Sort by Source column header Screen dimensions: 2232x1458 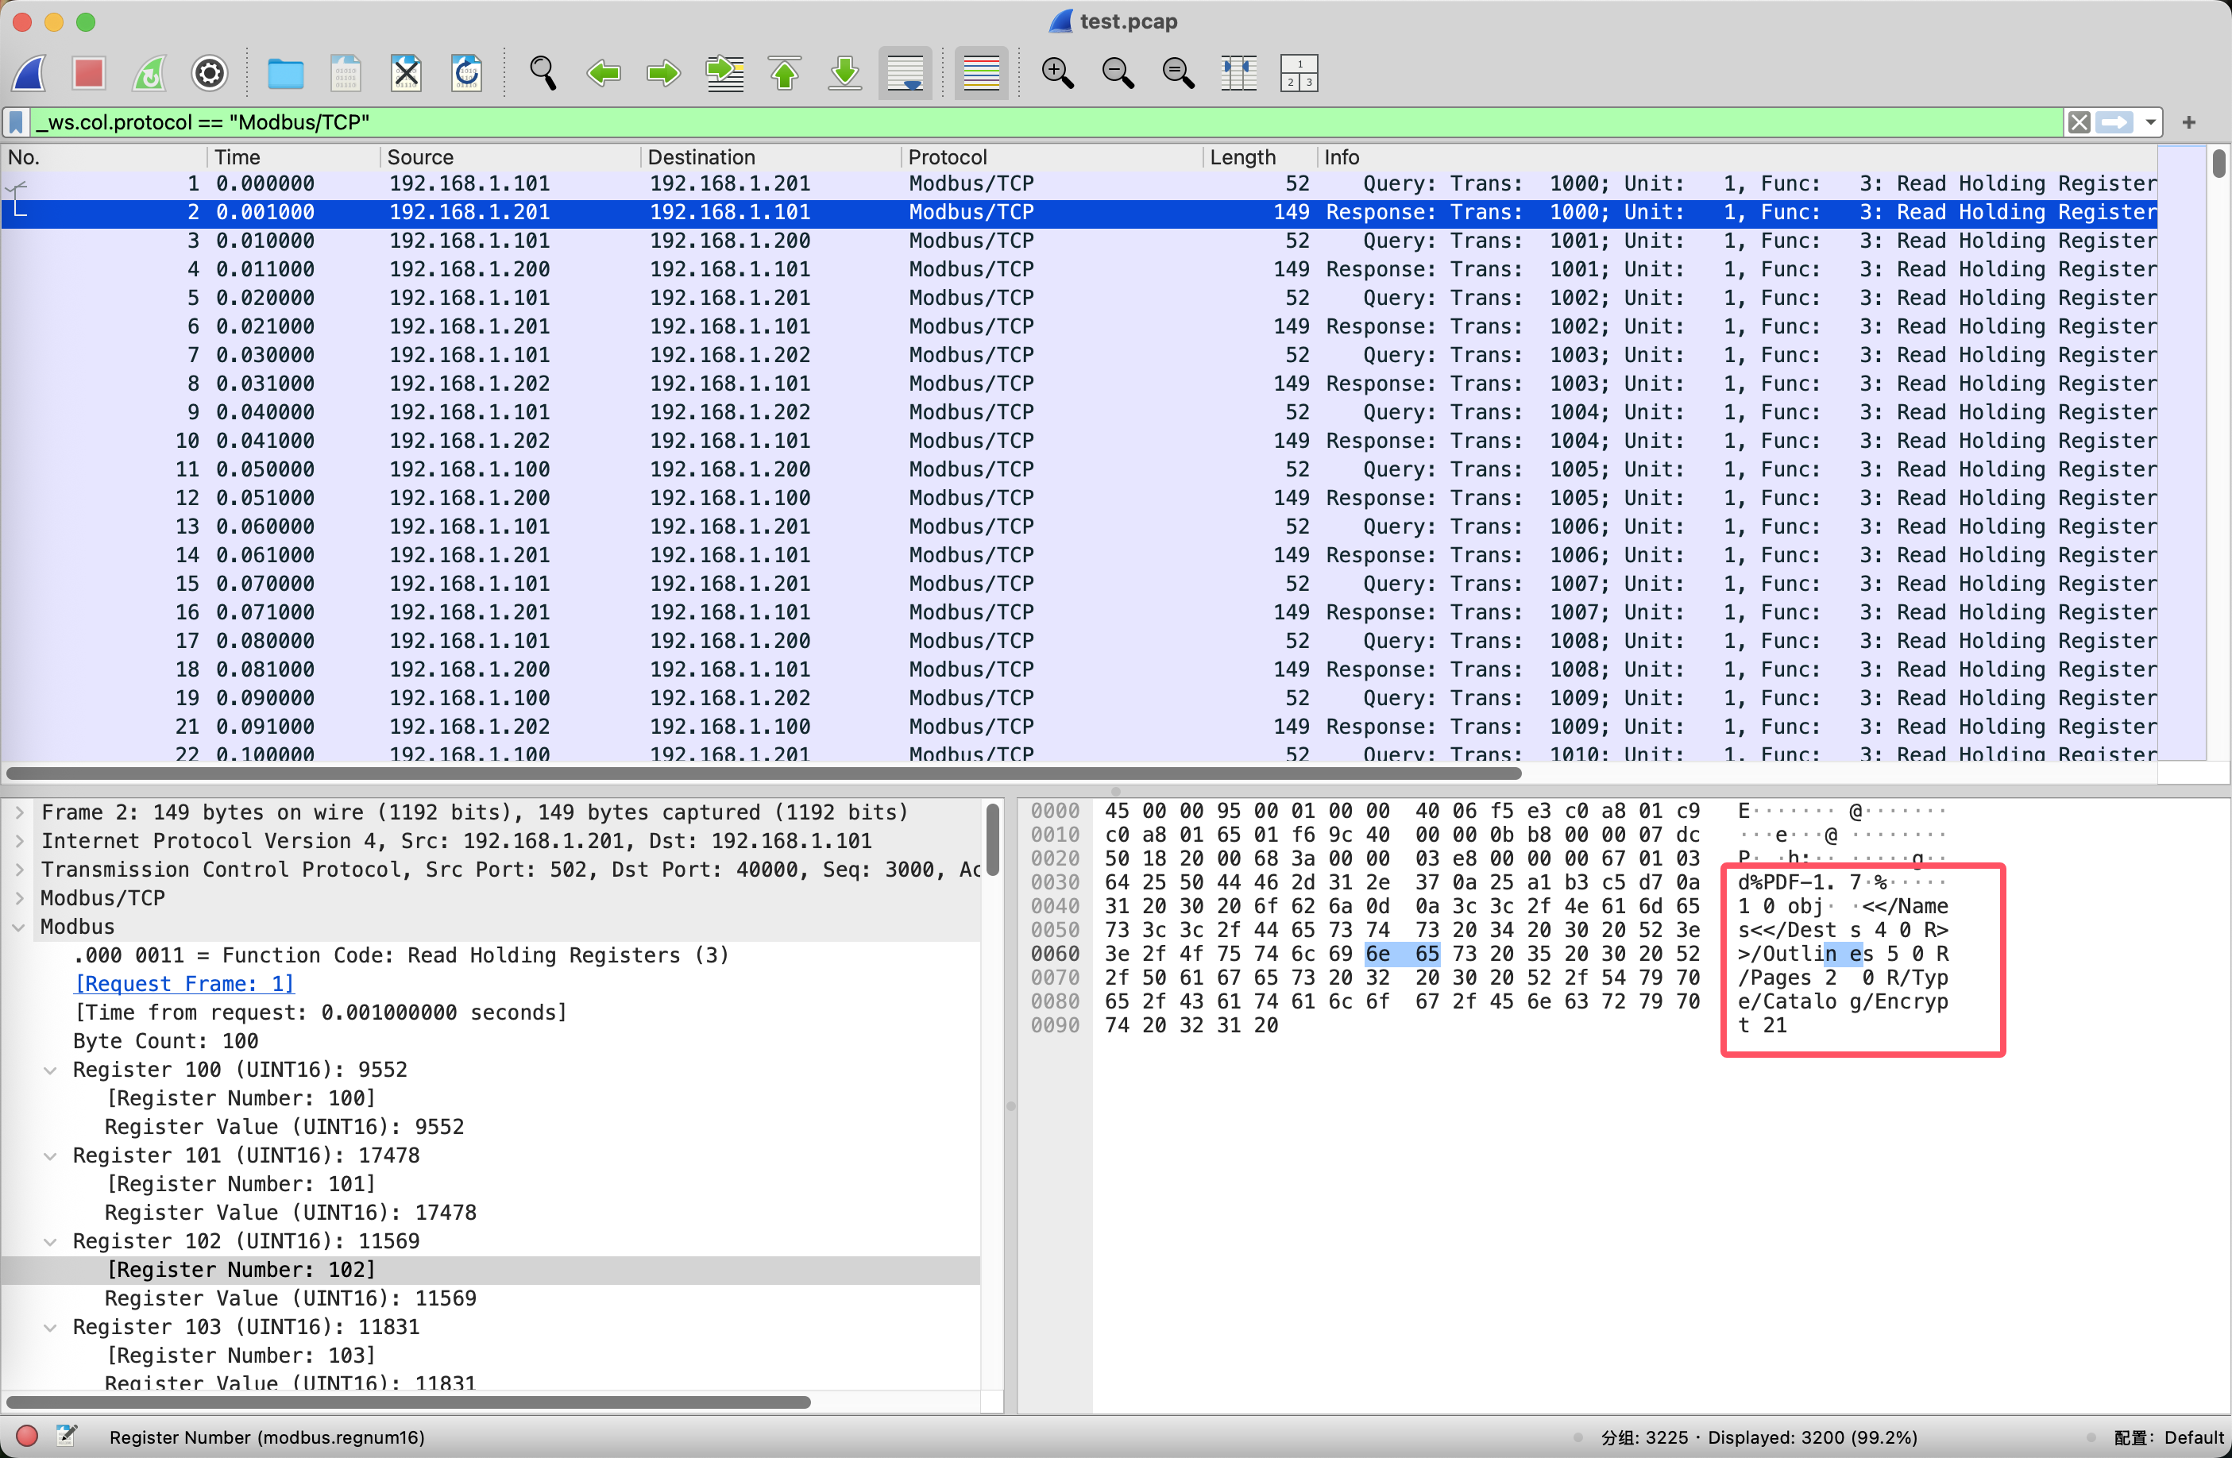point(510,156)
